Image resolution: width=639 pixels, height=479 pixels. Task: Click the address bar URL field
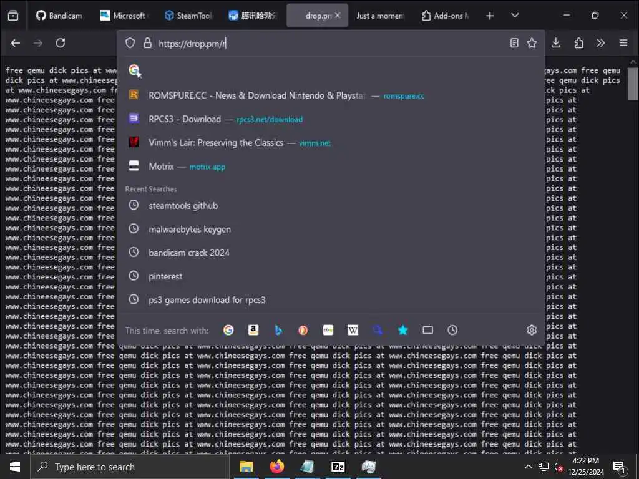coord(330,43)
